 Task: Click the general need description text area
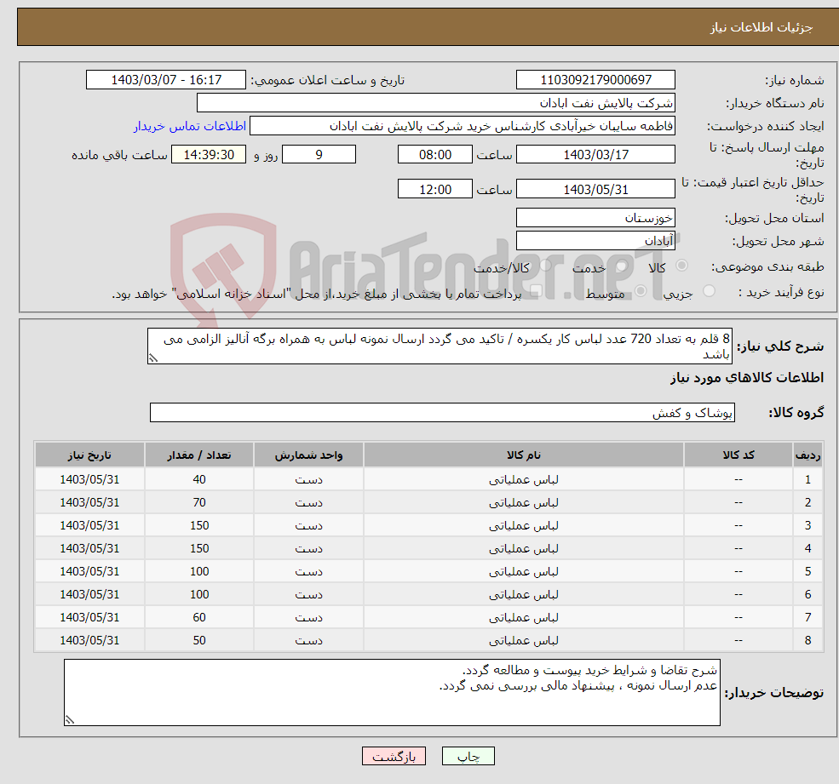click(x=440, y=346)
